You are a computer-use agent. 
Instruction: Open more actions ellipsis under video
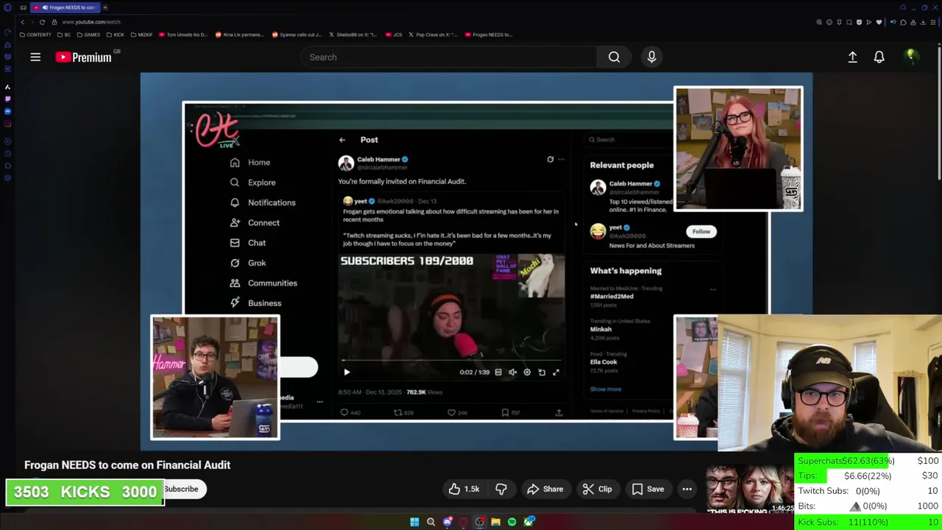[x=687, y=489]
